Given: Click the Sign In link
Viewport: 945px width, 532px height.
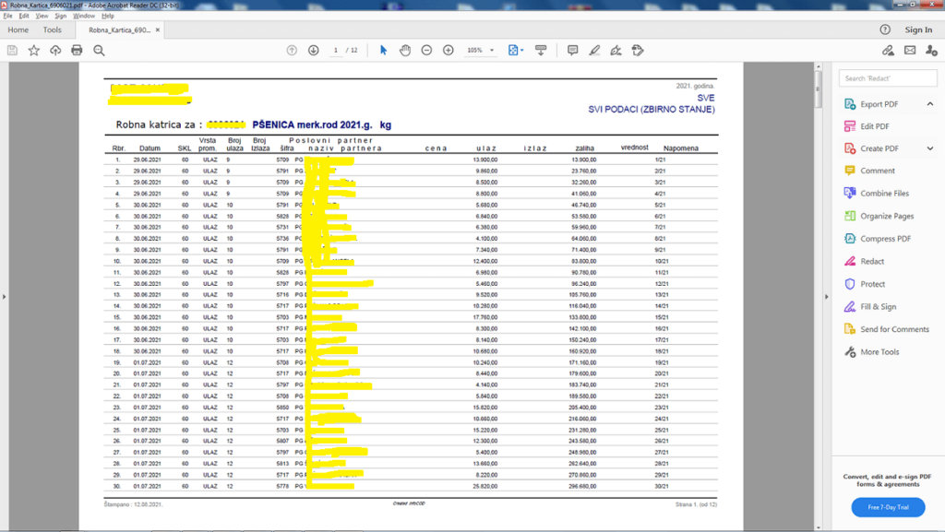Looking at the screenshot, I should pyautogui.click(x=918, y=30).
